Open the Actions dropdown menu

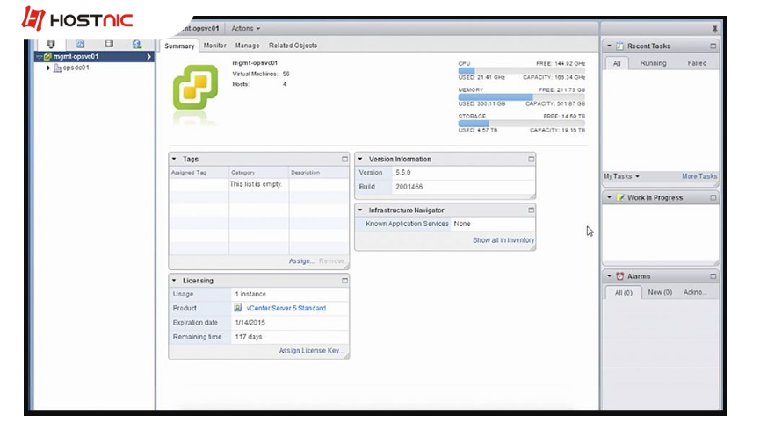(245, 29)
